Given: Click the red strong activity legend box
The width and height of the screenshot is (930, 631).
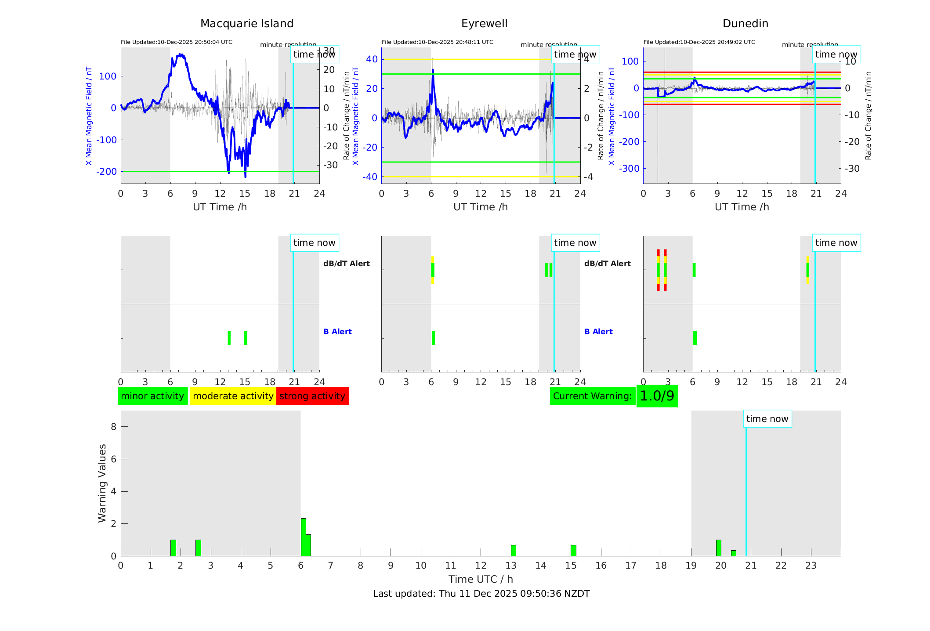Looking at the screenshot, I should pos(312,396).
